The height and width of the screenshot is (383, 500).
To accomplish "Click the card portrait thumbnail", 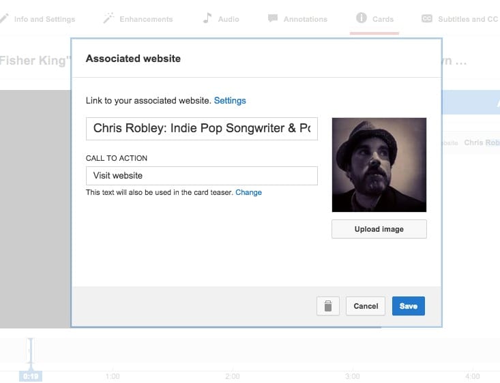I will coord(379,165).
